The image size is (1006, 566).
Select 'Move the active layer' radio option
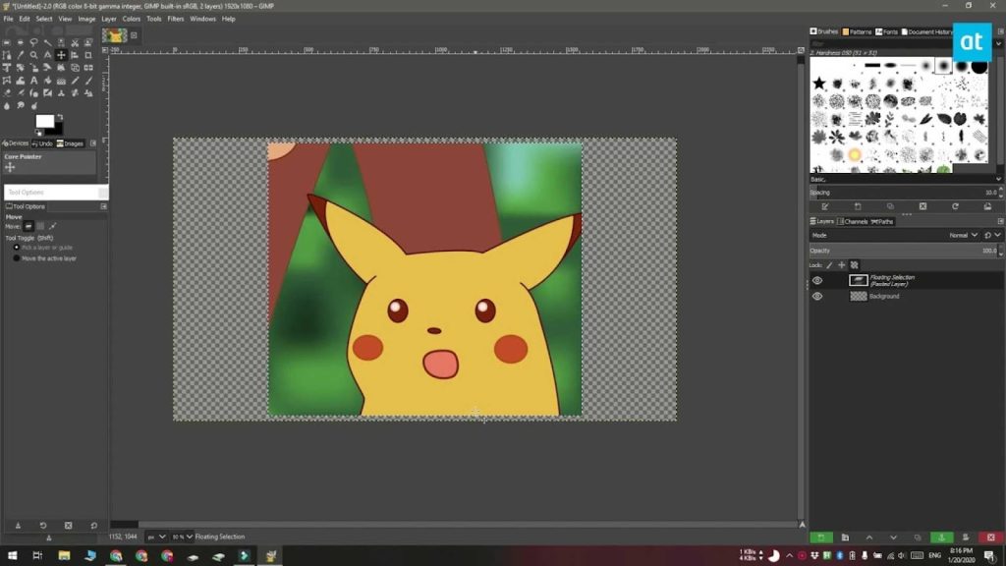point(17,258)
